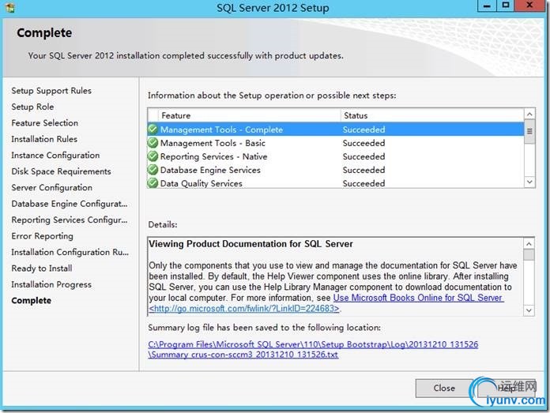Open the summary log file path link
This screenshot has width=550, height=413.
click(x=313, y=349)
